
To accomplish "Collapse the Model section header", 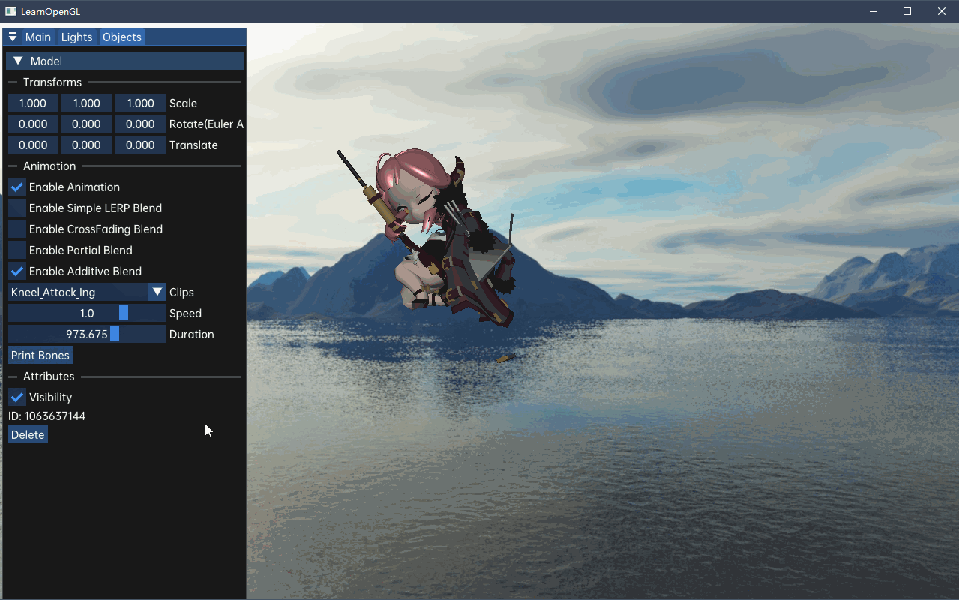I will click(124, 61).
